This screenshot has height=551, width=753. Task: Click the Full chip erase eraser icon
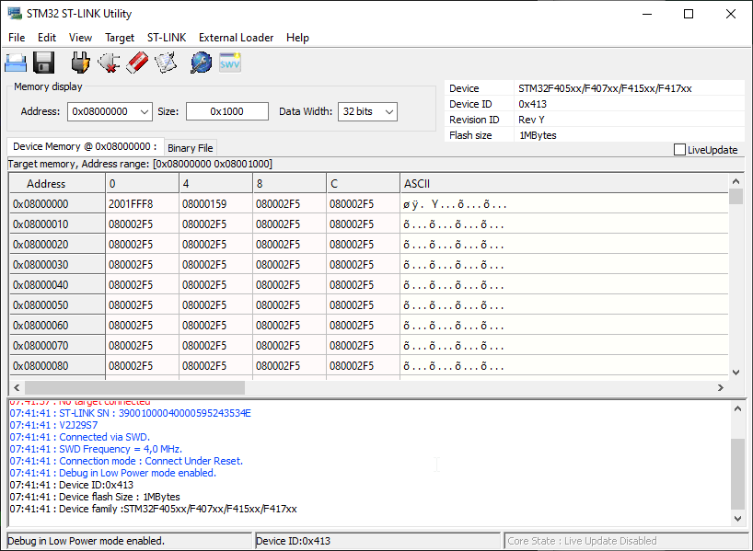point(137,63)
